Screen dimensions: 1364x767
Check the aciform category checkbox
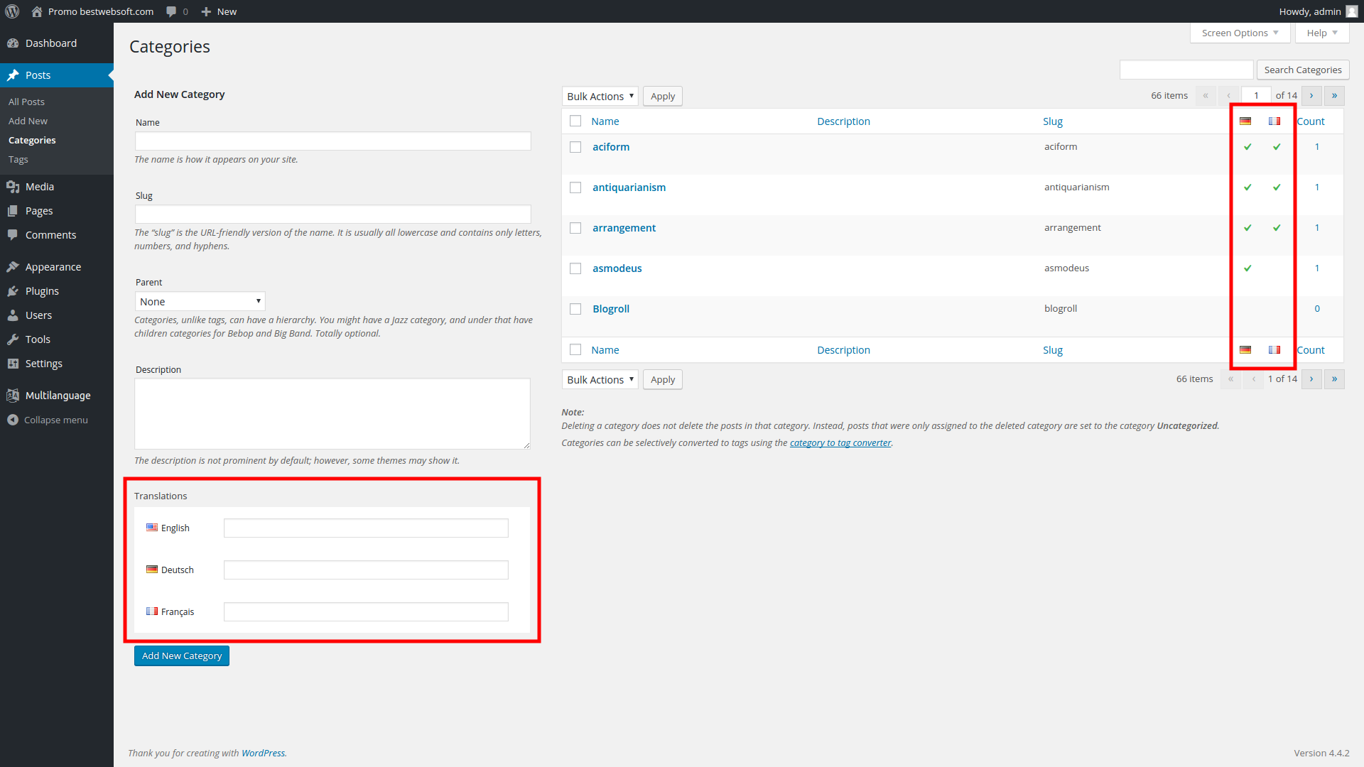coord(575,147)
